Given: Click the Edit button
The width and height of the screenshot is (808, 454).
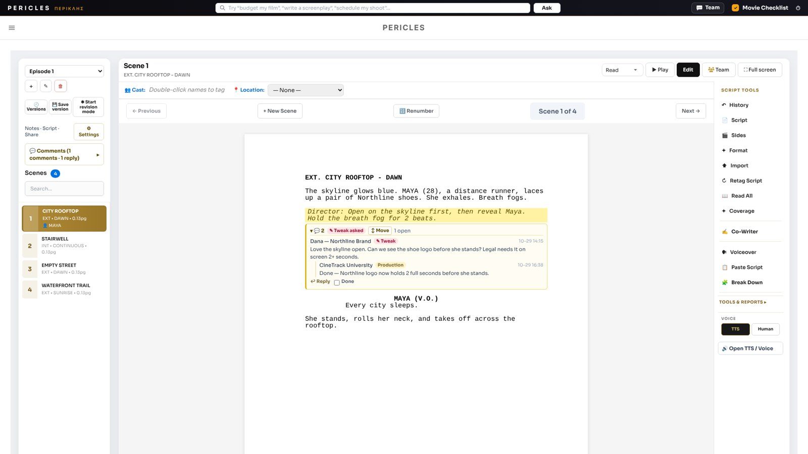Looking at the screenshot, I should point(688,70).
